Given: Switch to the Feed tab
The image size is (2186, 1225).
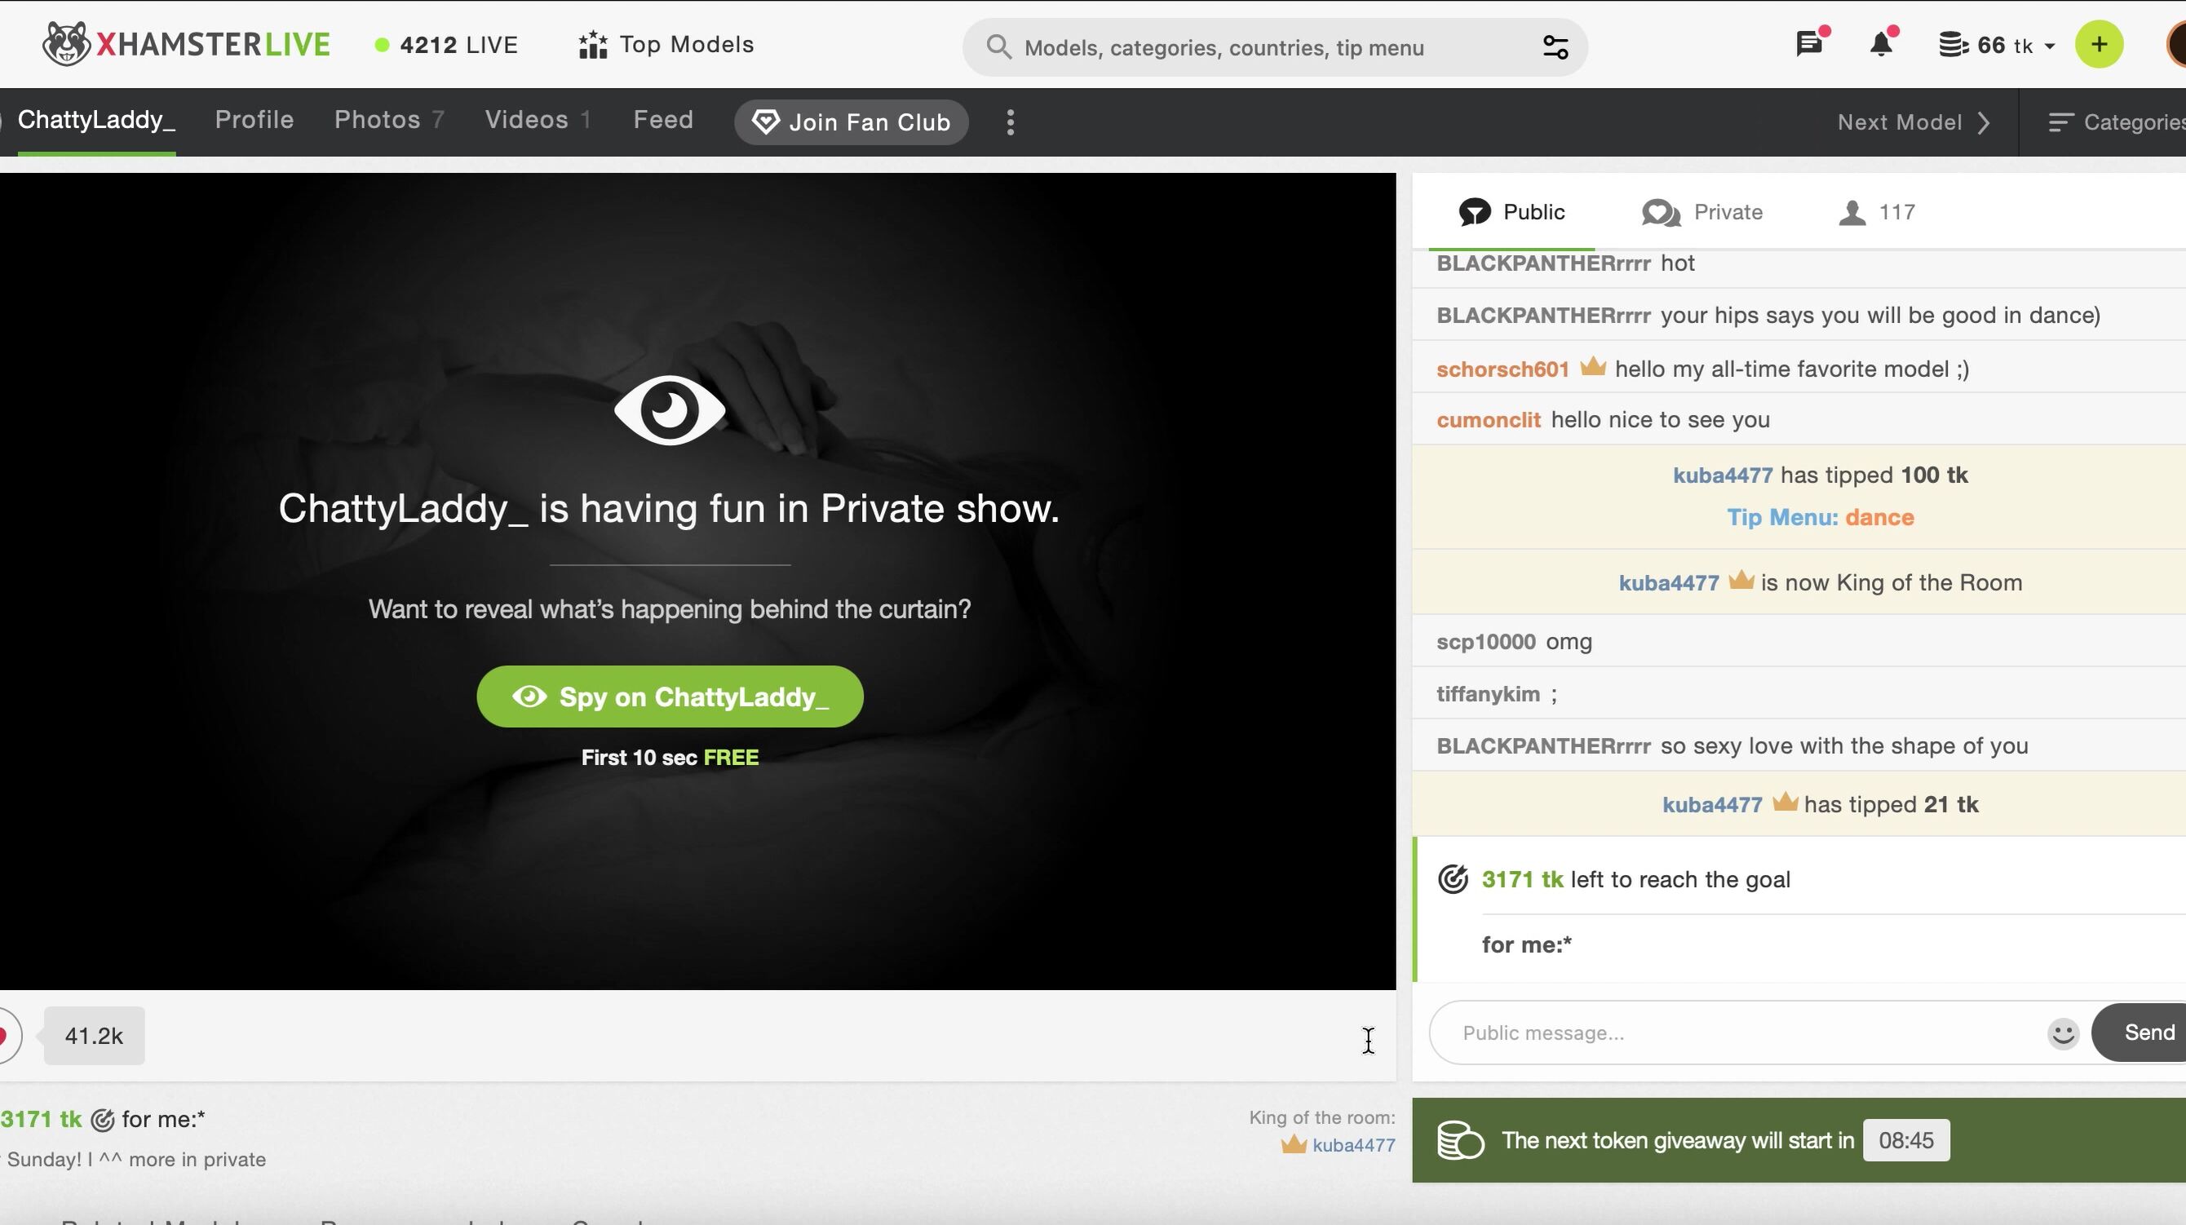Looking at the screenshot, I should 664,120.
